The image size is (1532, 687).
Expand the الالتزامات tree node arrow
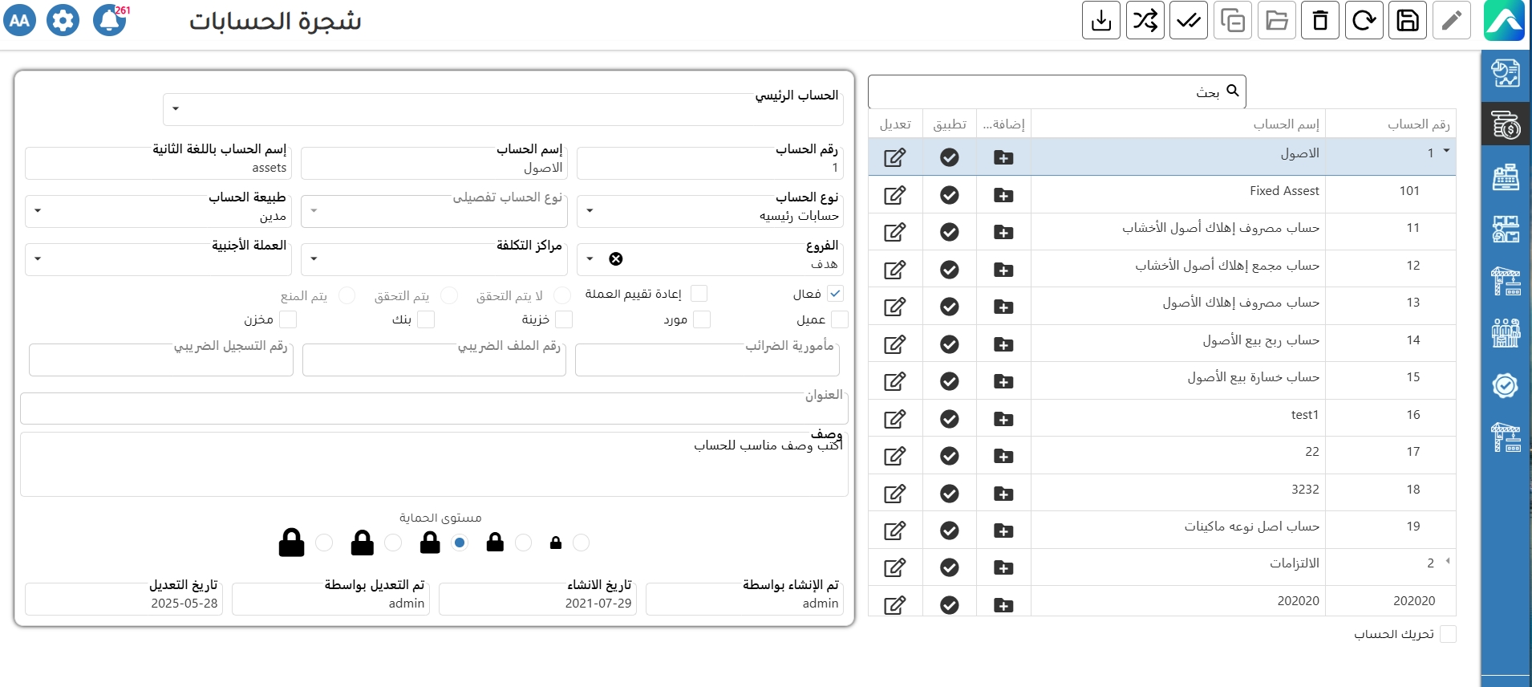click(x=1448, y=561)
